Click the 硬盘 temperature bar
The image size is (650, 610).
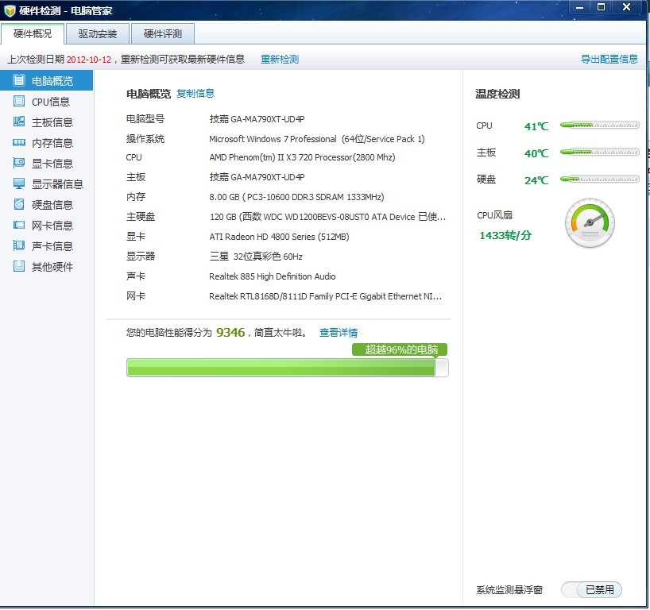[599, 180]
